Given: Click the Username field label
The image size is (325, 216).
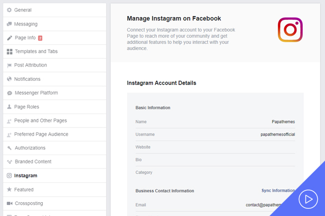Looking at the screenshot, I should click(145, 135).
